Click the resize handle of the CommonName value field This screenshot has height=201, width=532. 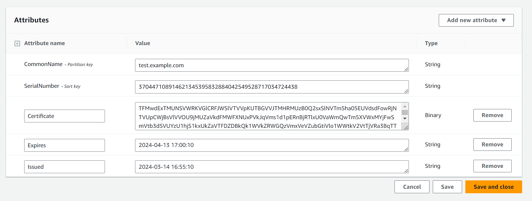[406, 70]
